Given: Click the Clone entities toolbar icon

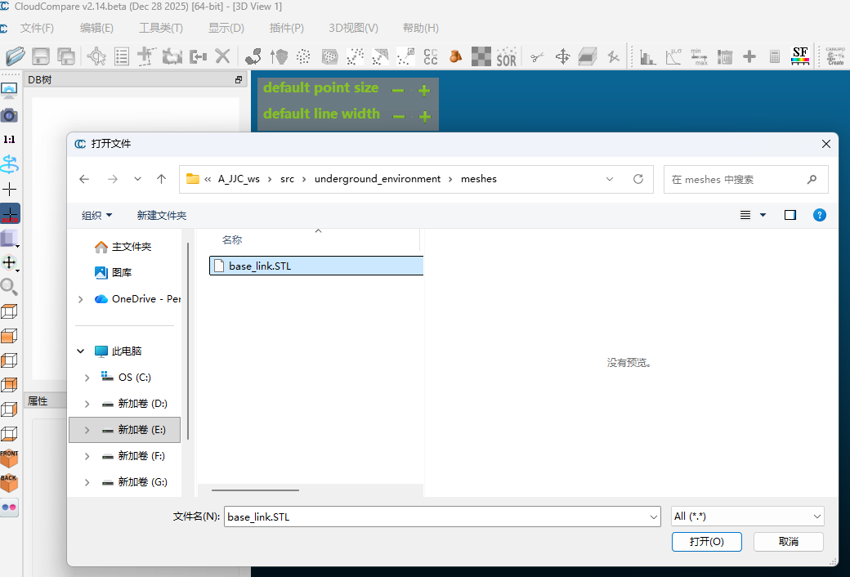Looking at the screenshot, I should tap(172, 56).
